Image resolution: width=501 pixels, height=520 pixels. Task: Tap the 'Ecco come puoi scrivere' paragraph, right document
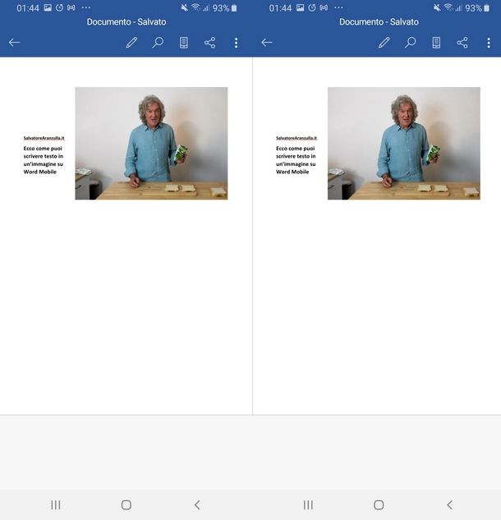[296, 160]
